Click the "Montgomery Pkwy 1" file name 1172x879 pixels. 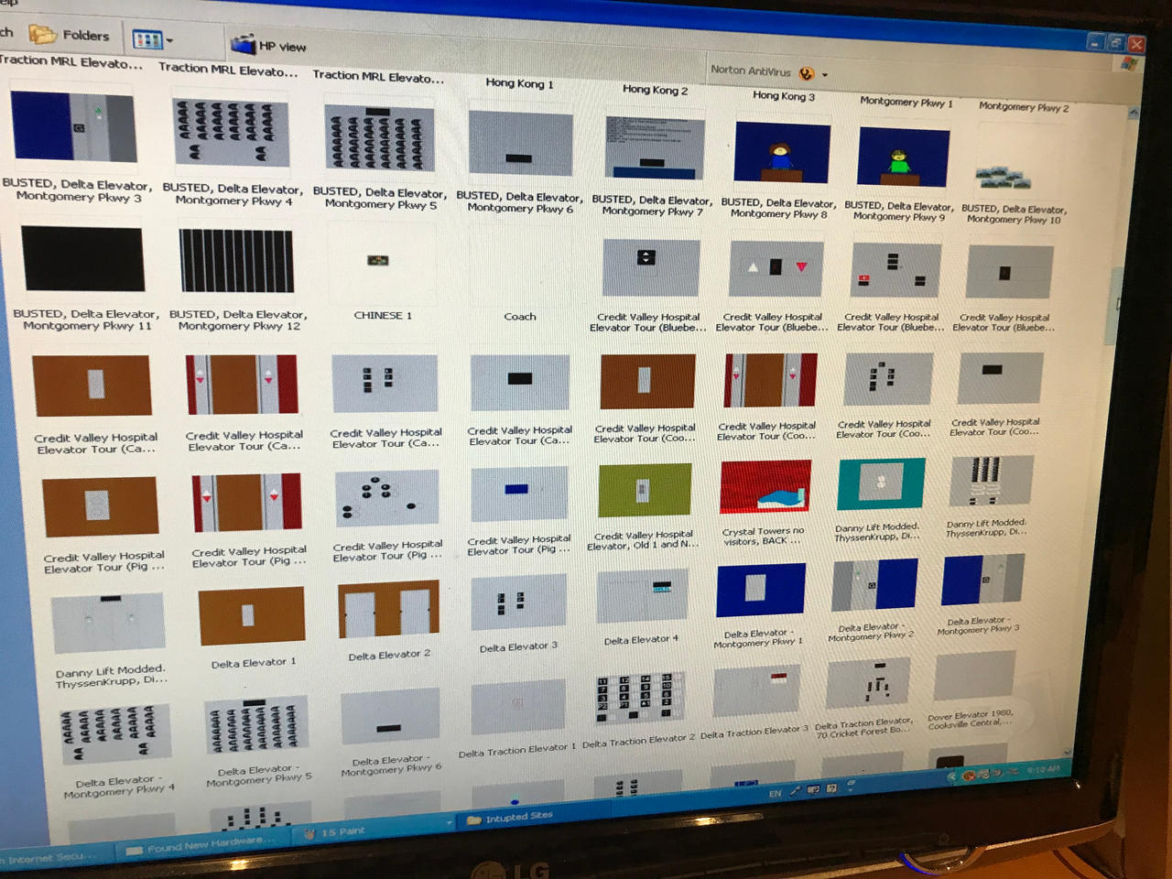click(x=906, y=102)
